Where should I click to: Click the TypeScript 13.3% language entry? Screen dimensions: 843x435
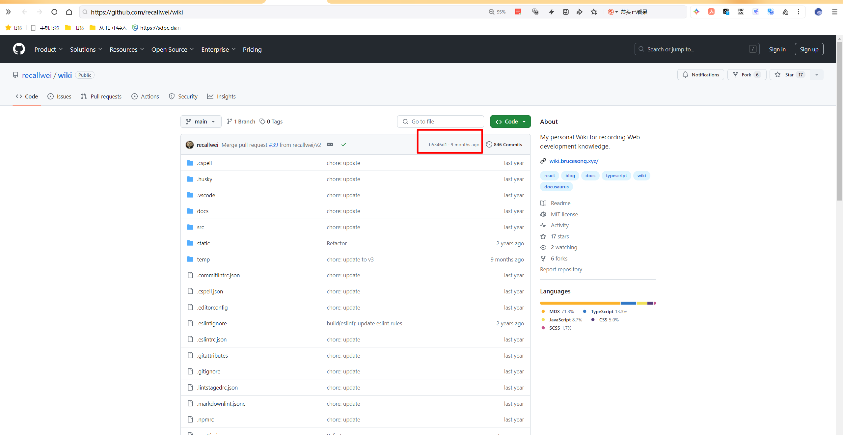click(x=605, y=312)
